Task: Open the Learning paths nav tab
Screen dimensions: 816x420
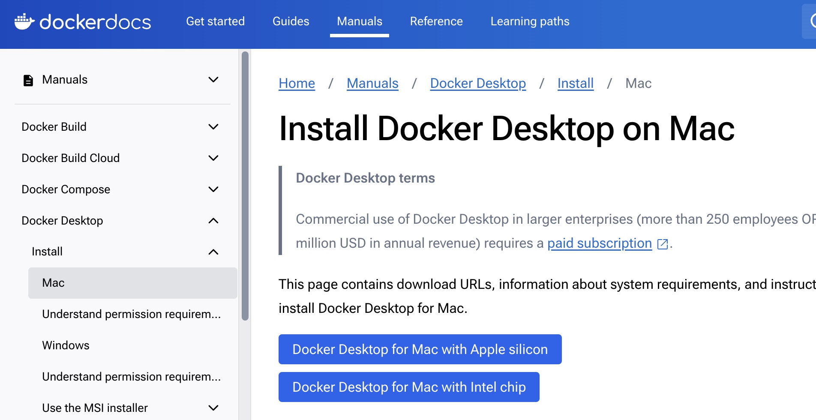Action: 530,21
